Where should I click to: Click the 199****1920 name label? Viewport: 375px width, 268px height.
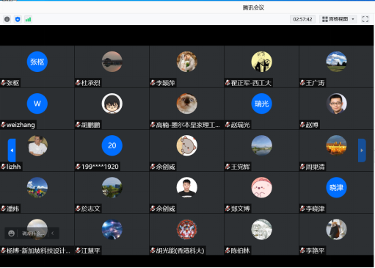(100, 167)
